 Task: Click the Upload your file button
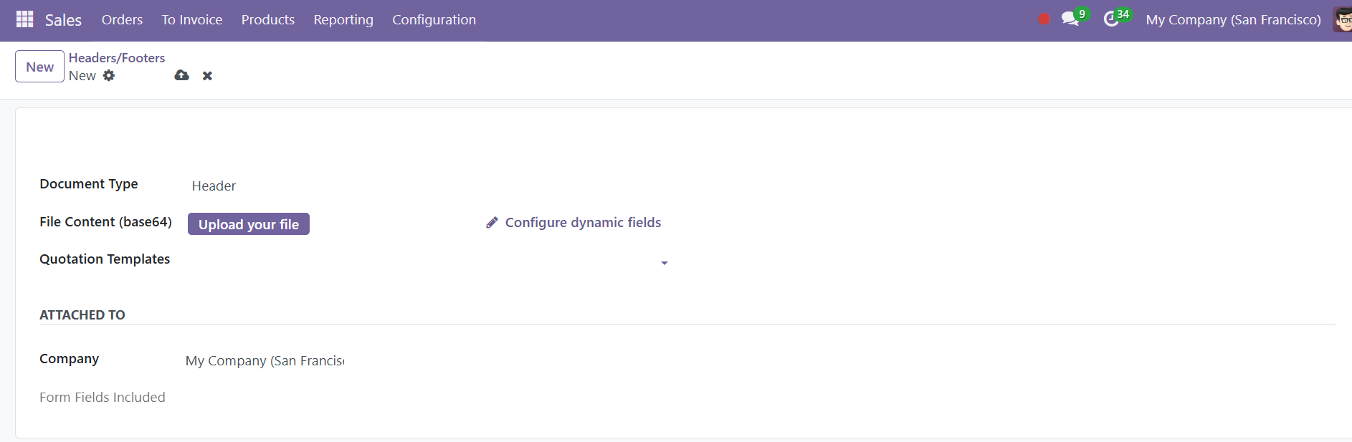pyautogui.click(x=249, y=224)
